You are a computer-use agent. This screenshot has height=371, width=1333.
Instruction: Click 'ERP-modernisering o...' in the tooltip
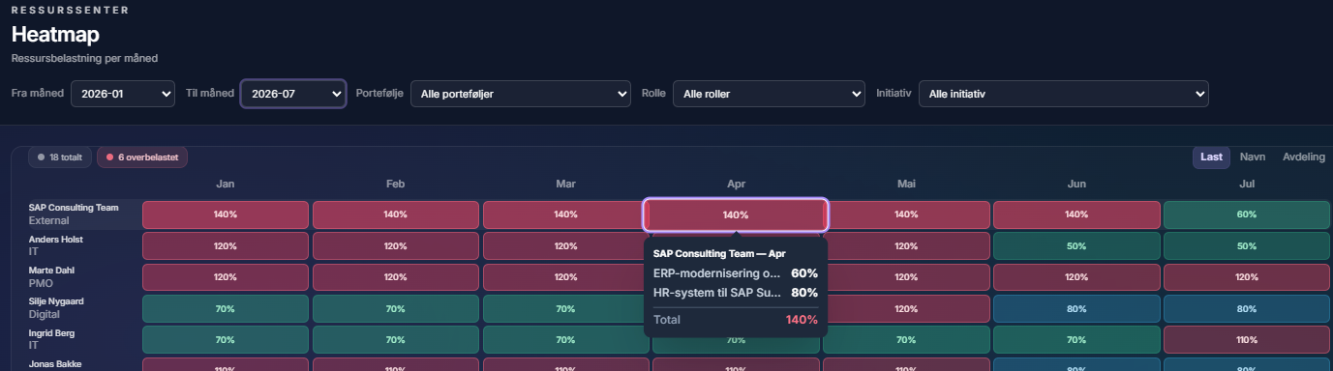(x=717, y=273)
